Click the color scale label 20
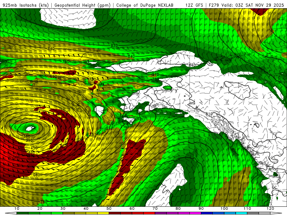This screenshot has width=287, height=215. (40, 209)
